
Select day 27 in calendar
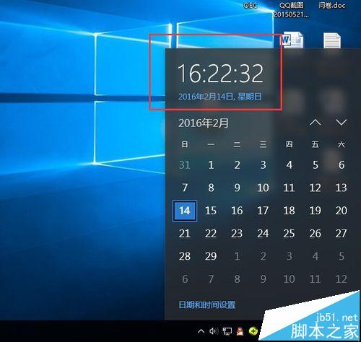point(342,234)
